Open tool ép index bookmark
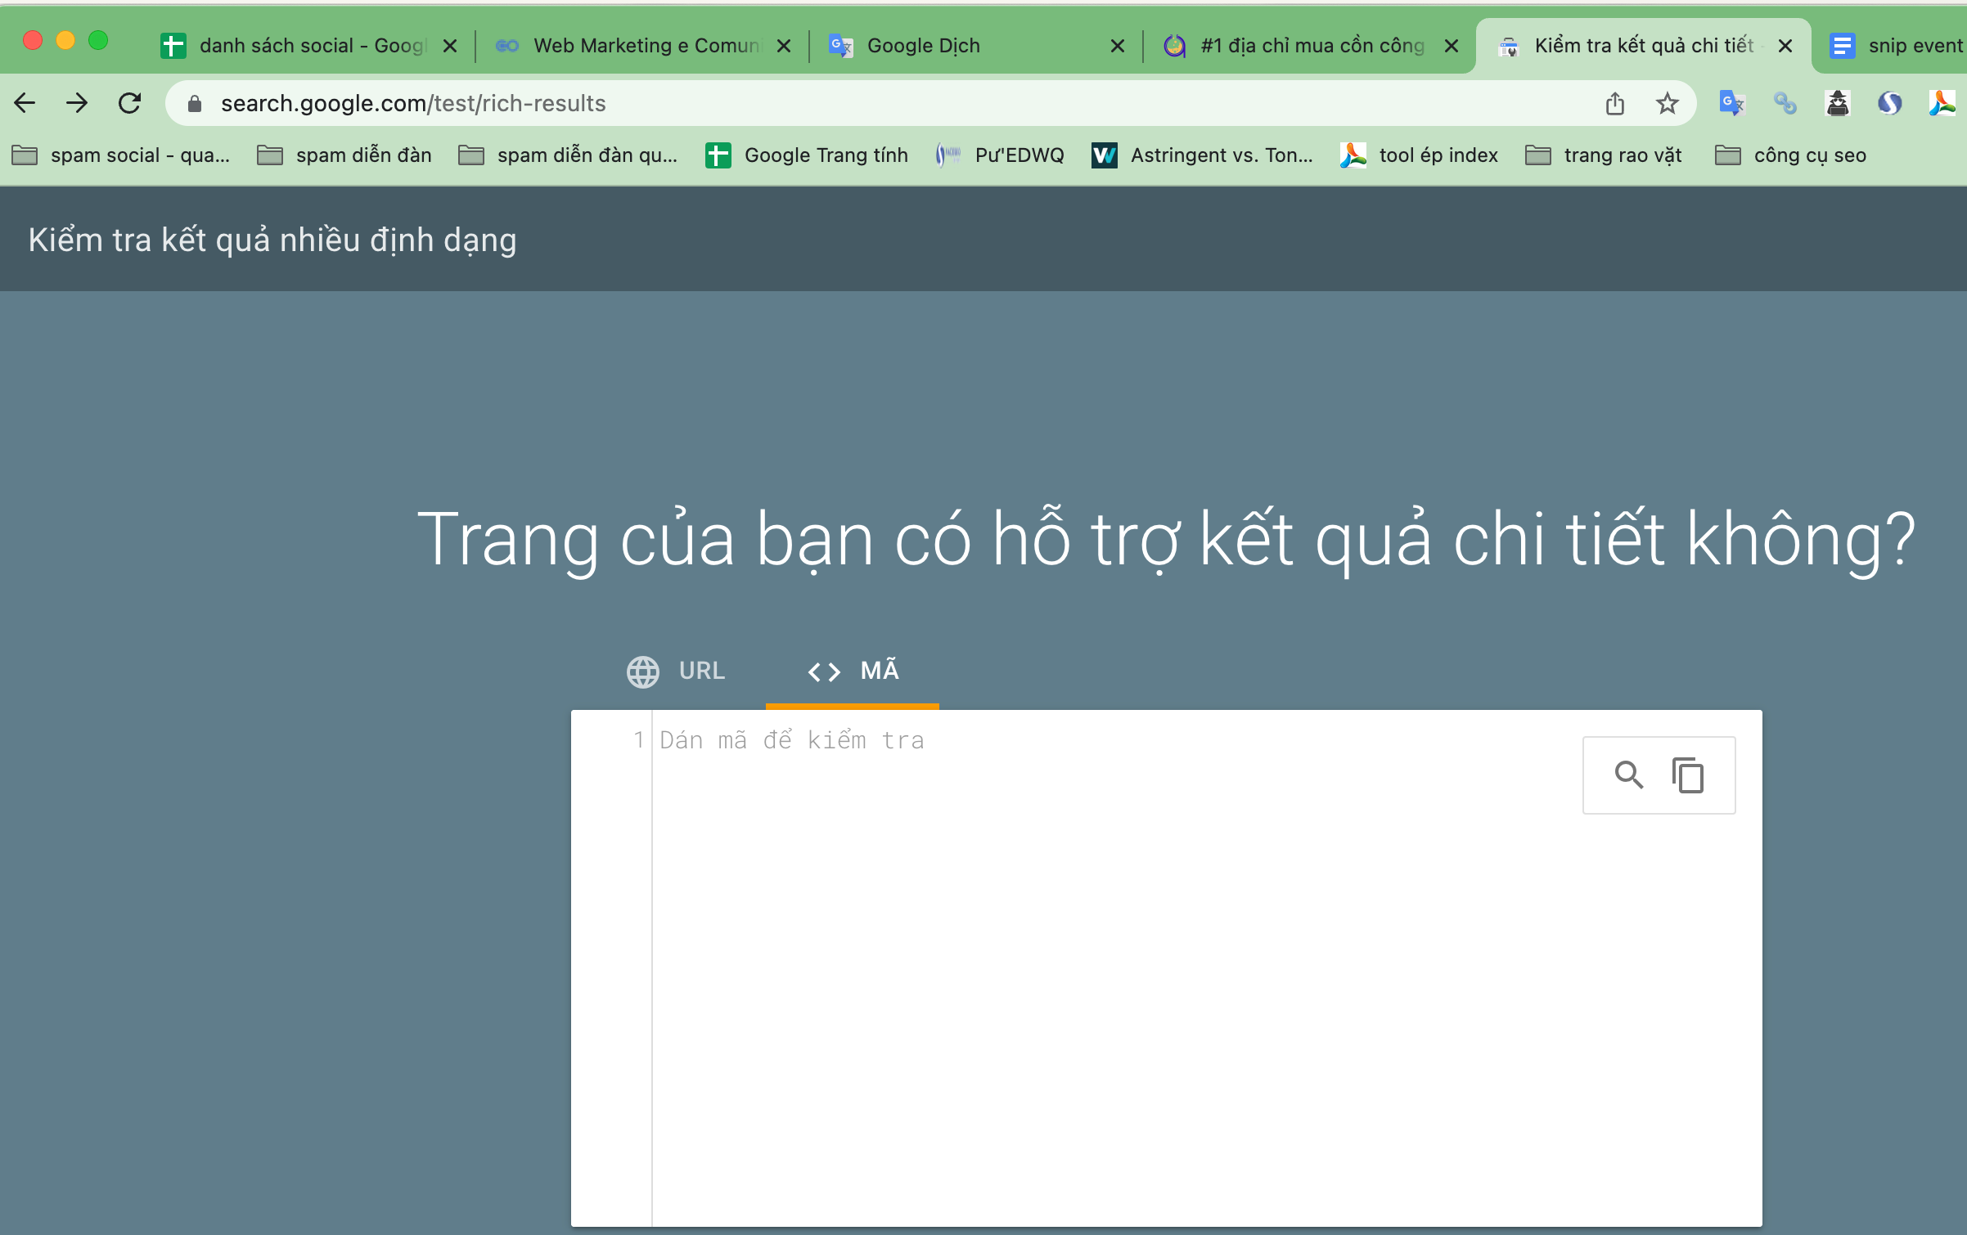Viewport: 1967px width, 1235px height. (x=1420, y=155)
